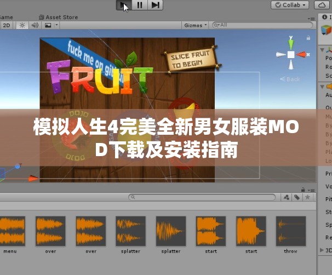The height and width of the screenshot is (275, 332).
Task: Open the scene effects dropdown arrow
Action: (56, 25)
